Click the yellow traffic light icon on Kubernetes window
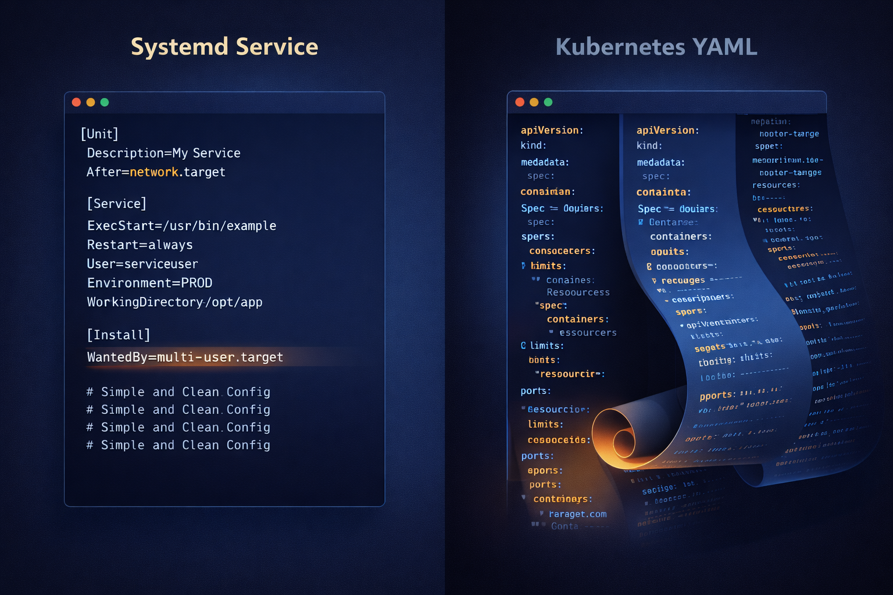This screenshot has height=595, width=893. 534,101
